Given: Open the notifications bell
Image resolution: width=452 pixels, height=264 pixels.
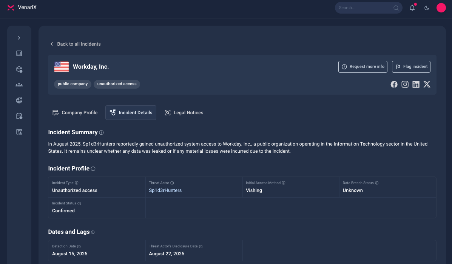Looking at the screenshot, I should point(412,8).
